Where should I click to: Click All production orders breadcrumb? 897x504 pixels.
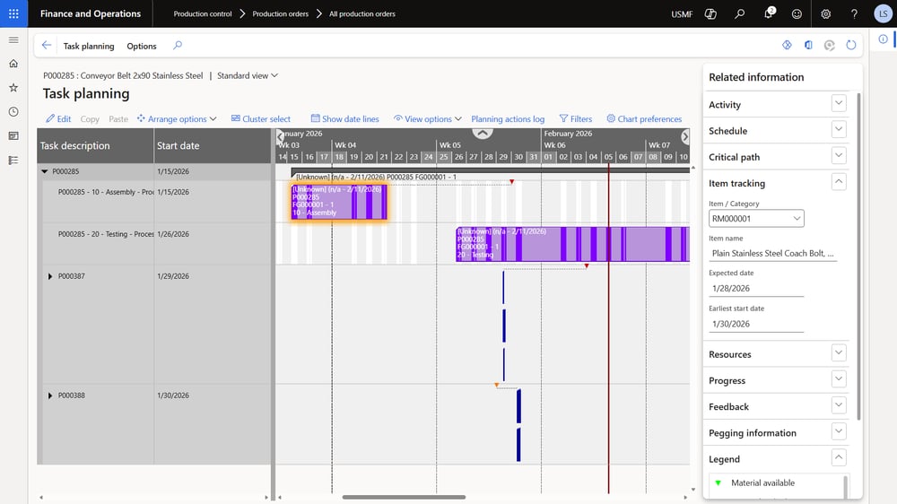tap(362, 13)
